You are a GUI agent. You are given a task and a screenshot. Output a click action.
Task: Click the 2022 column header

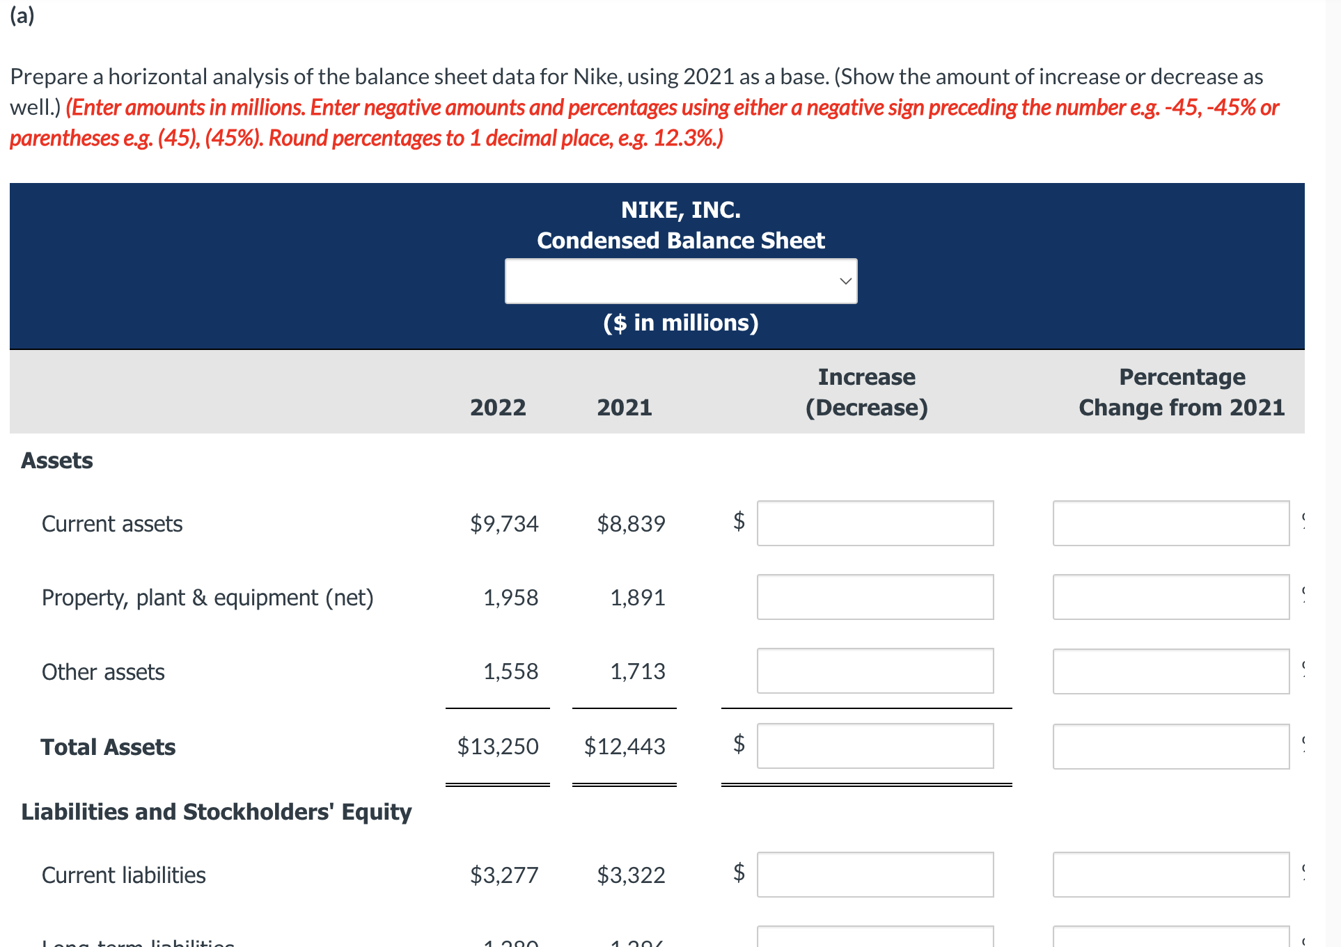coord(497,407)
